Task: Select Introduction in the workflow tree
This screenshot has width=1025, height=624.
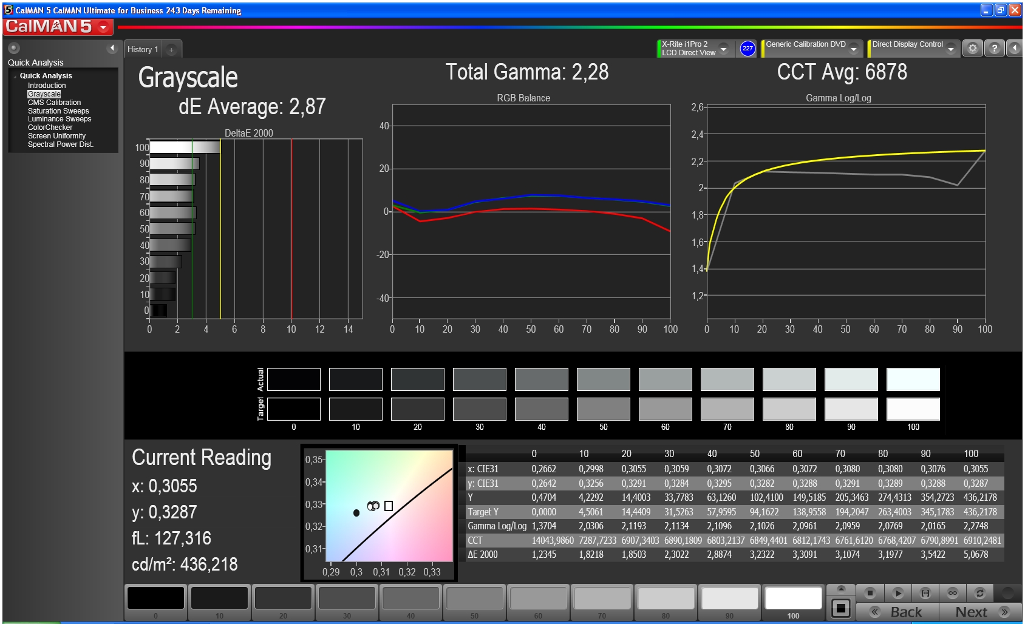Action: click(x=47, y=86)
